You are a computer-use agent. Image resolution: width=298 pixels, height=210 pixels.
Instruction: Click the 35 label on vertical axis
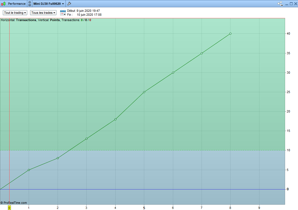288,53
